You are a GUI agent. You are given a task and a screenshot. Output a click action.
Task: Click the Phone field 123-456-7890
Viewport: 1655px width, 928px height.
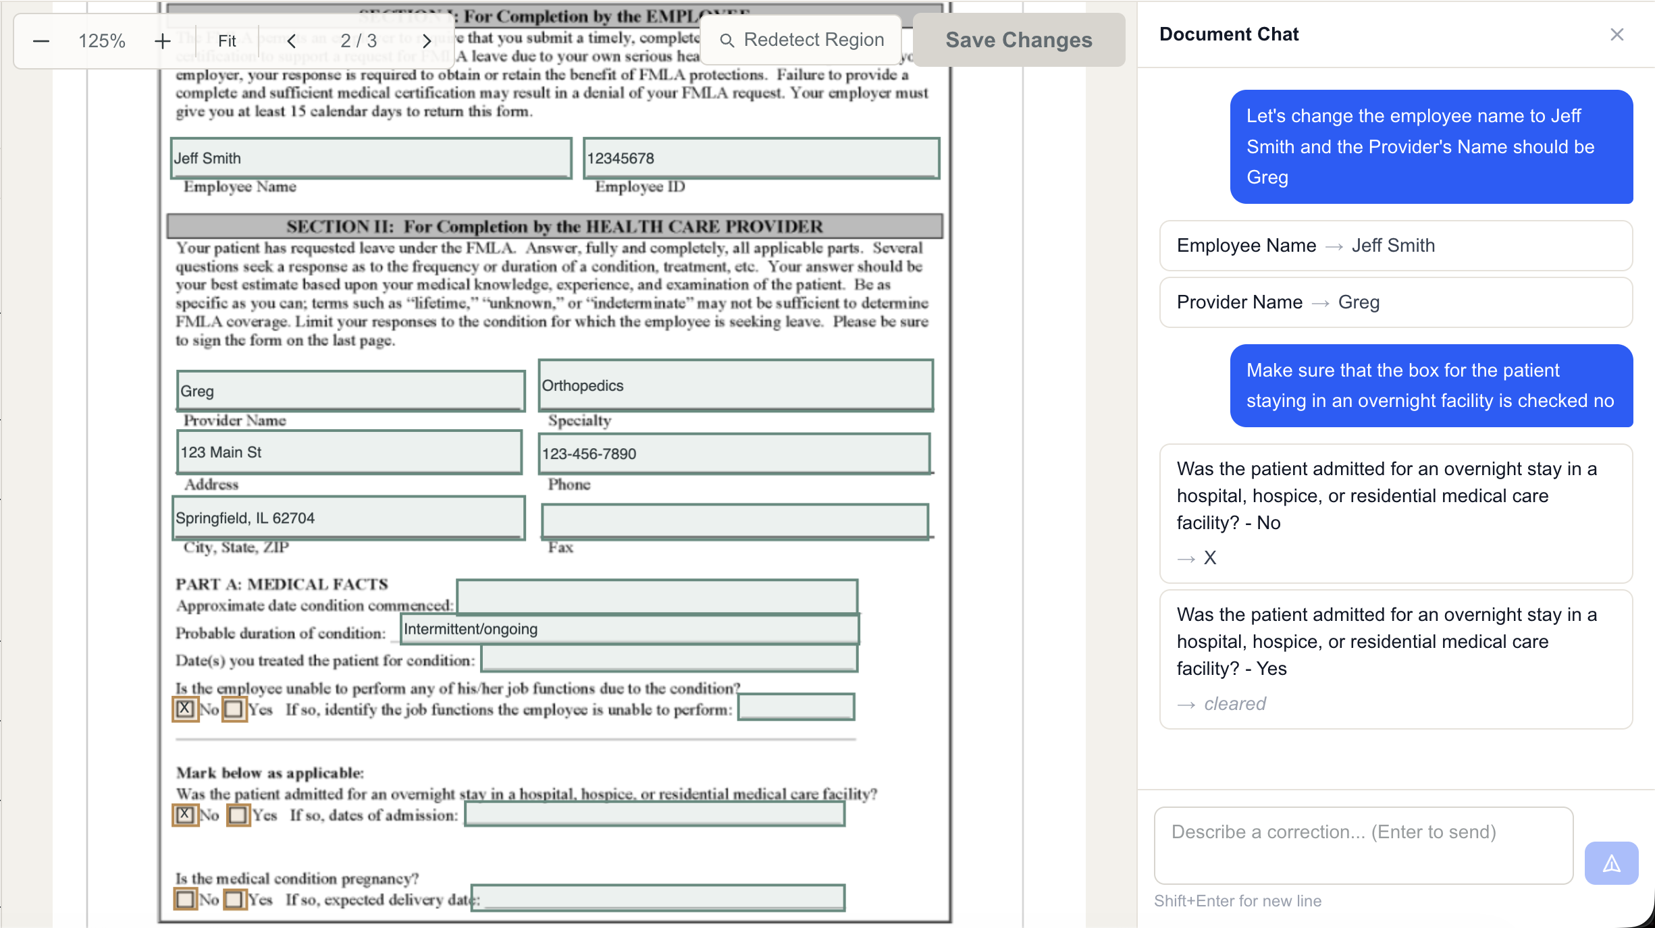tap(735, 454)
